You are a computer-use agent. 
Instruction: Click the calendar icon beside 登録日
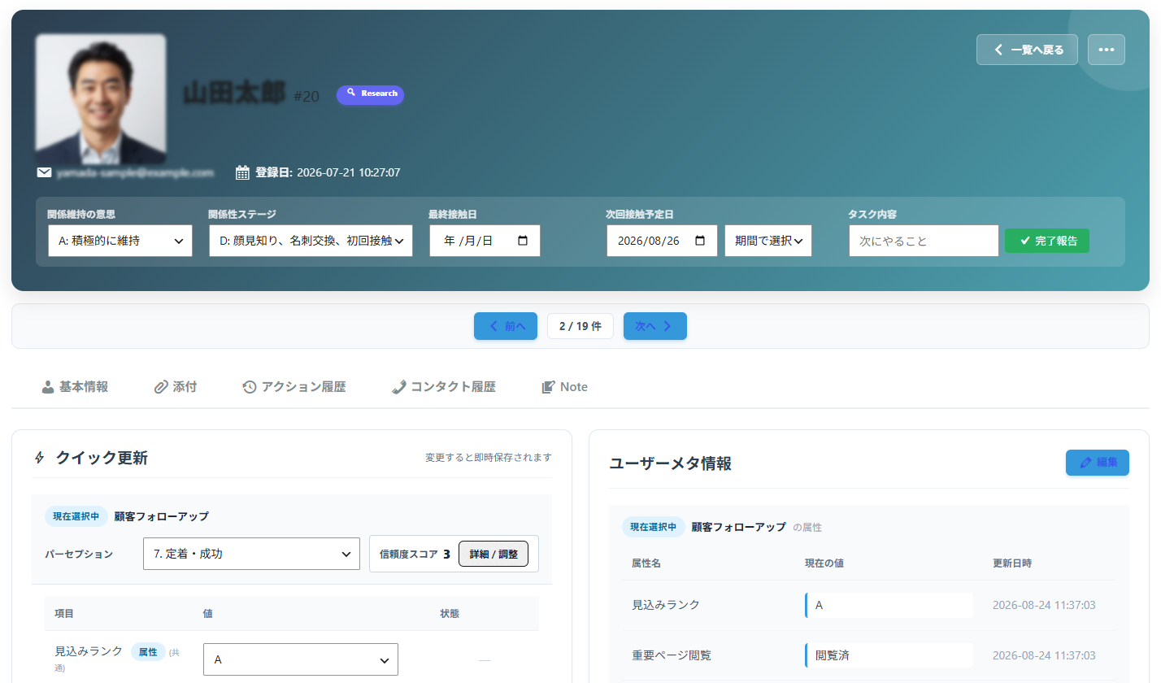coord(242,172)
